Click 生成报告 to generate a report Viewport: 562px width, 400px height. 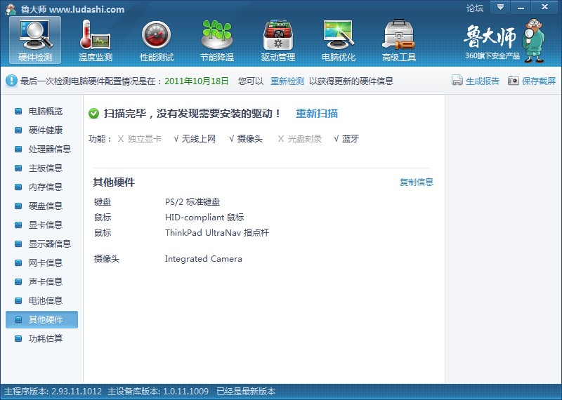(483, 81)
